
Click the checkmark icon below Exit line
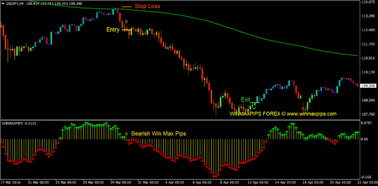[254, 108]
